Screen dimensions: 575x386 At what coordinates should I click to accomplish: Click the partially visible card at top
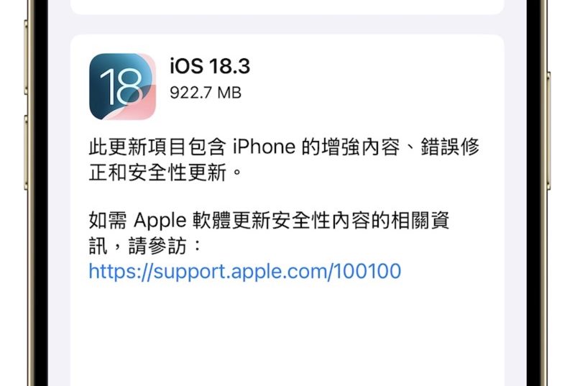(287, 6)
